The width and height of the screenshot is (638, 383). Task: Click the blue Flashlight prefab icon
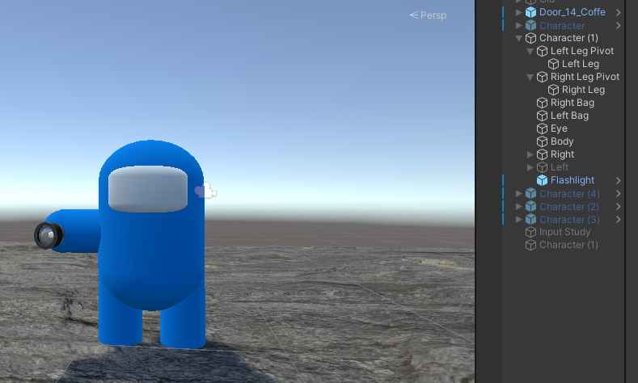[x=542, y=180]
